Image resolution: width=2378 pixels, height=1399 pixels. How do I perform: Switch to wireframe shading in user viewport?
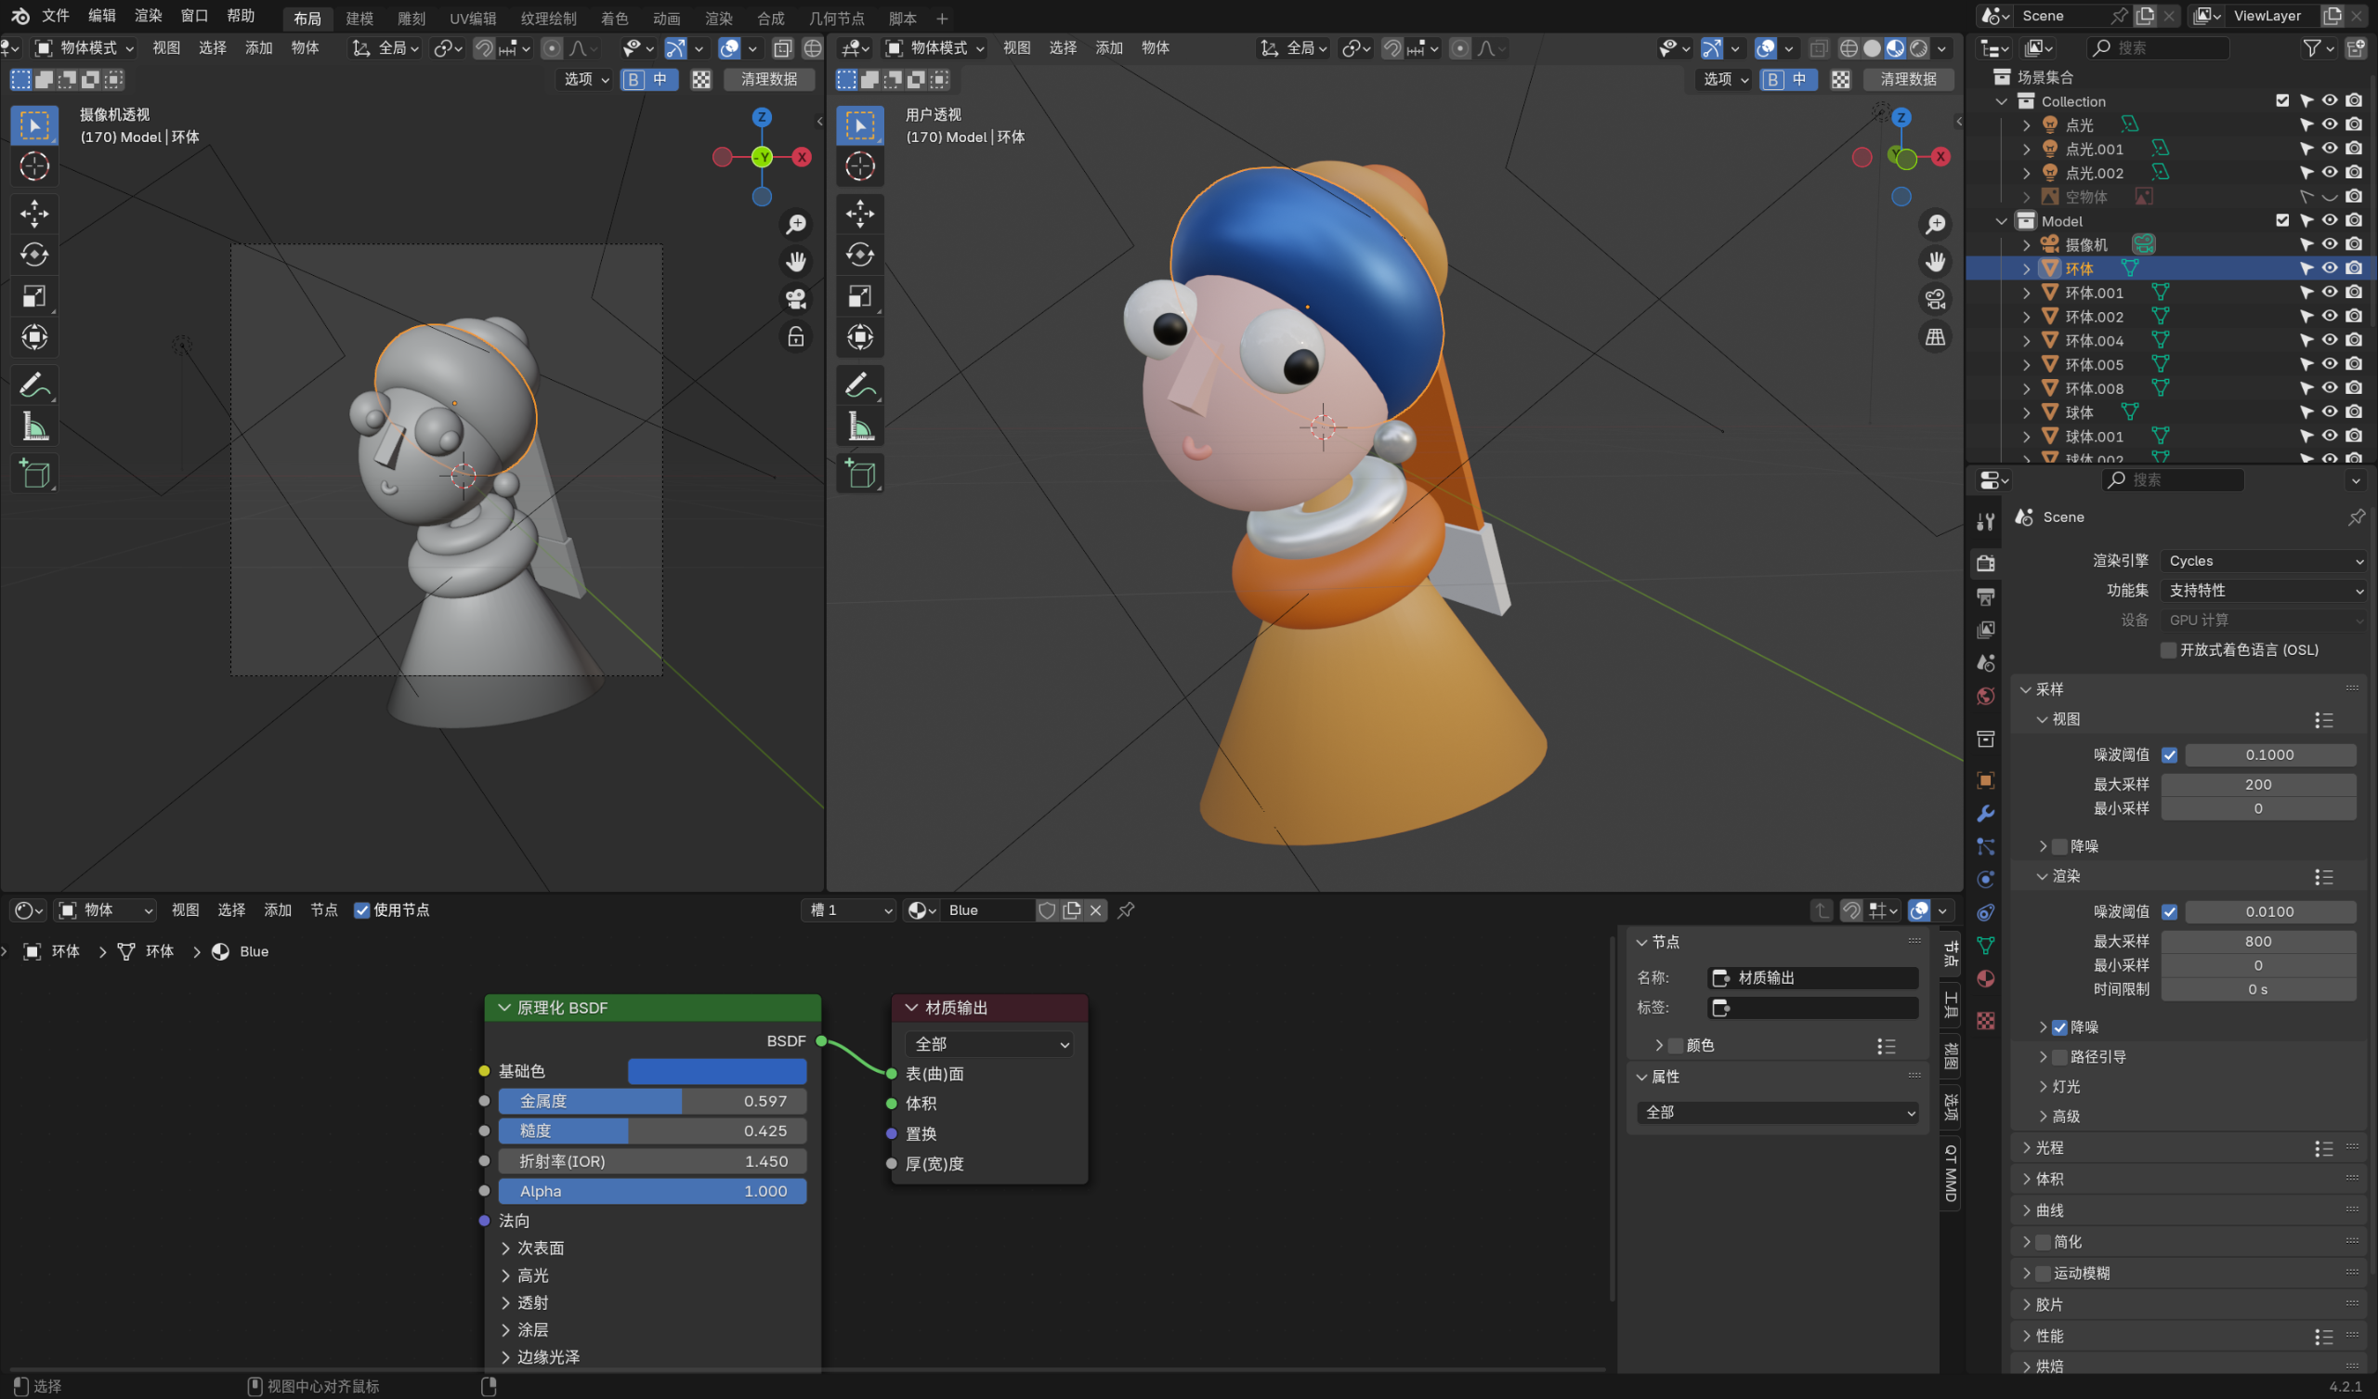tap(1849, 48)
